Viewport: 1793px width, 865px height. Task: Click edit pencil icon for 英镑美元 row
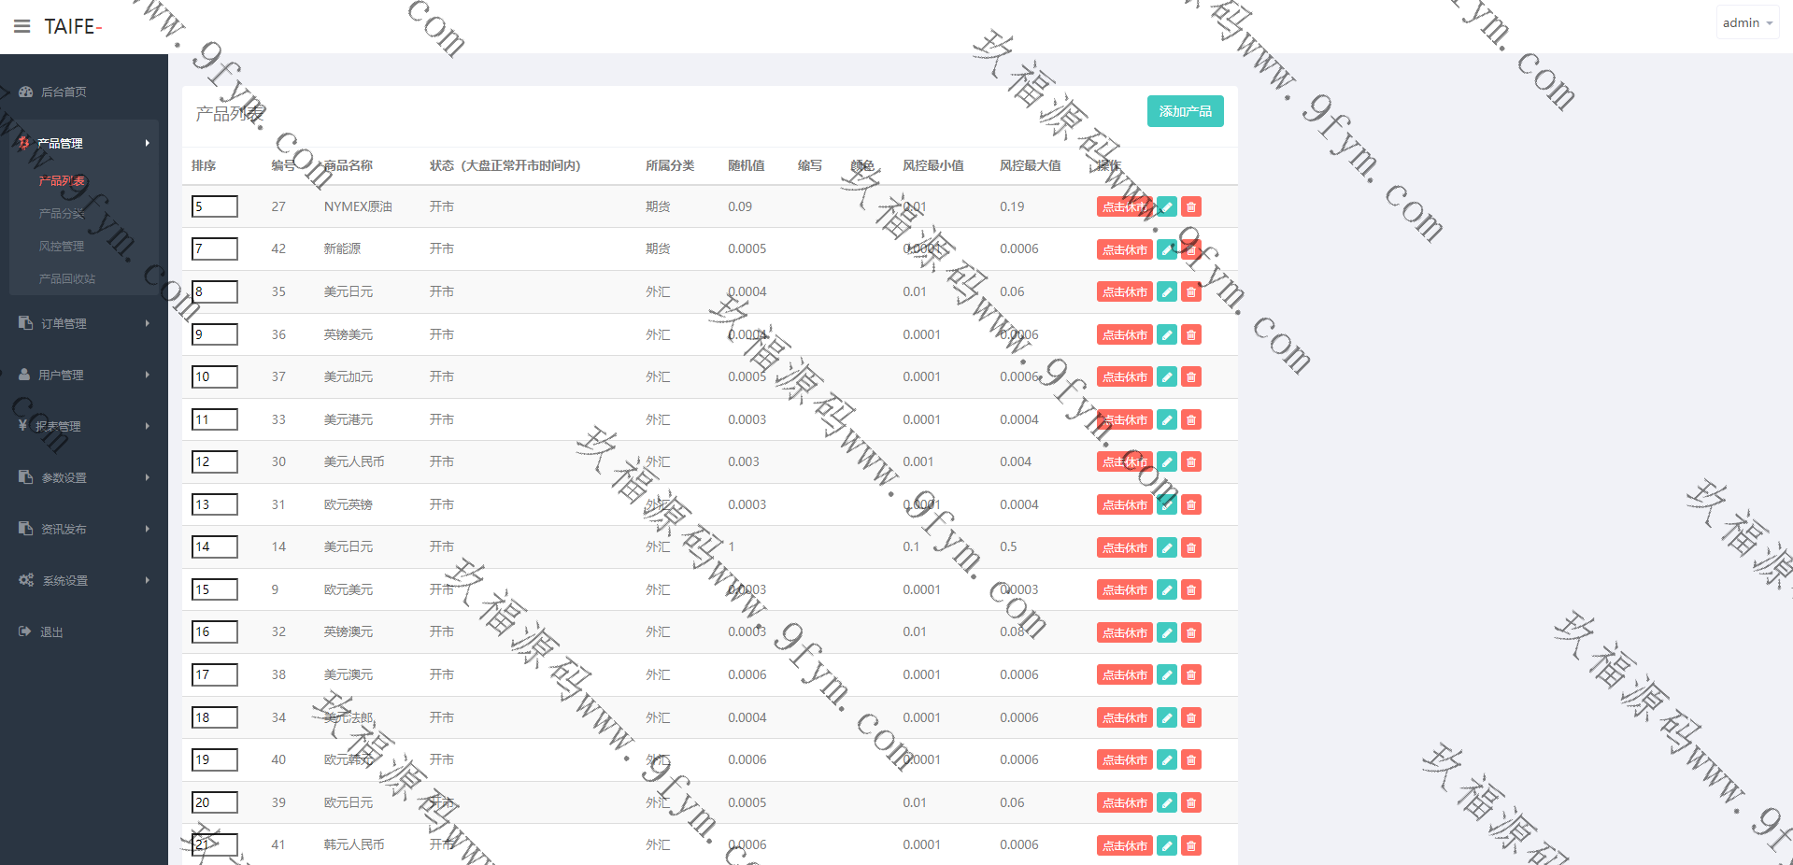pos(1166,334)
